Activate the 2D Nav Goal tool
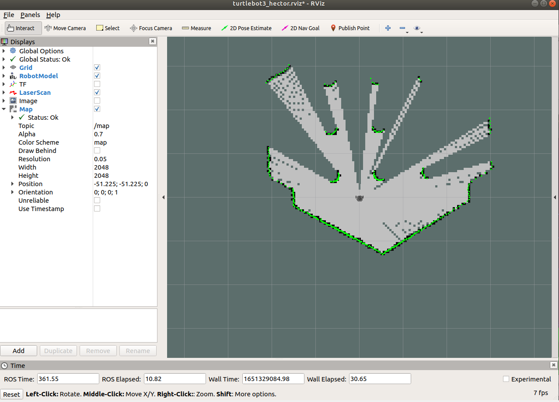559x402 pixels. click(300, 28)
